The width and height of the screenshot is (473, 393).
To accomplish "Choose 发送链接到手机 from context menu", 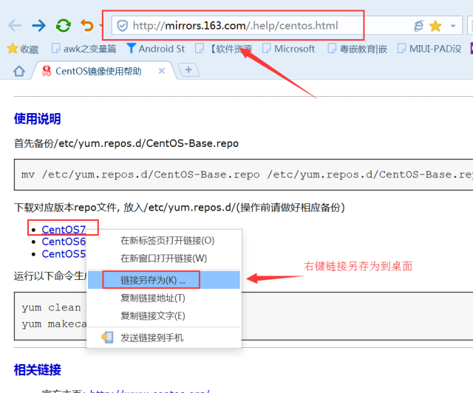I will (x=164, y=338).
